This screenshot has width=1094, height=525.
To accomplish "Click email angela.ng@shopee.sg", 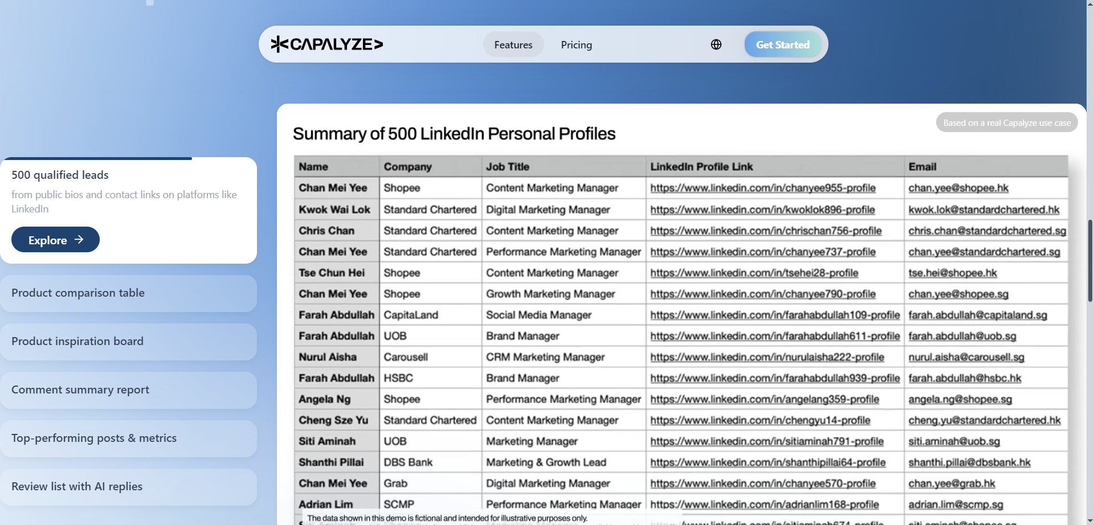I will point(960,399).
